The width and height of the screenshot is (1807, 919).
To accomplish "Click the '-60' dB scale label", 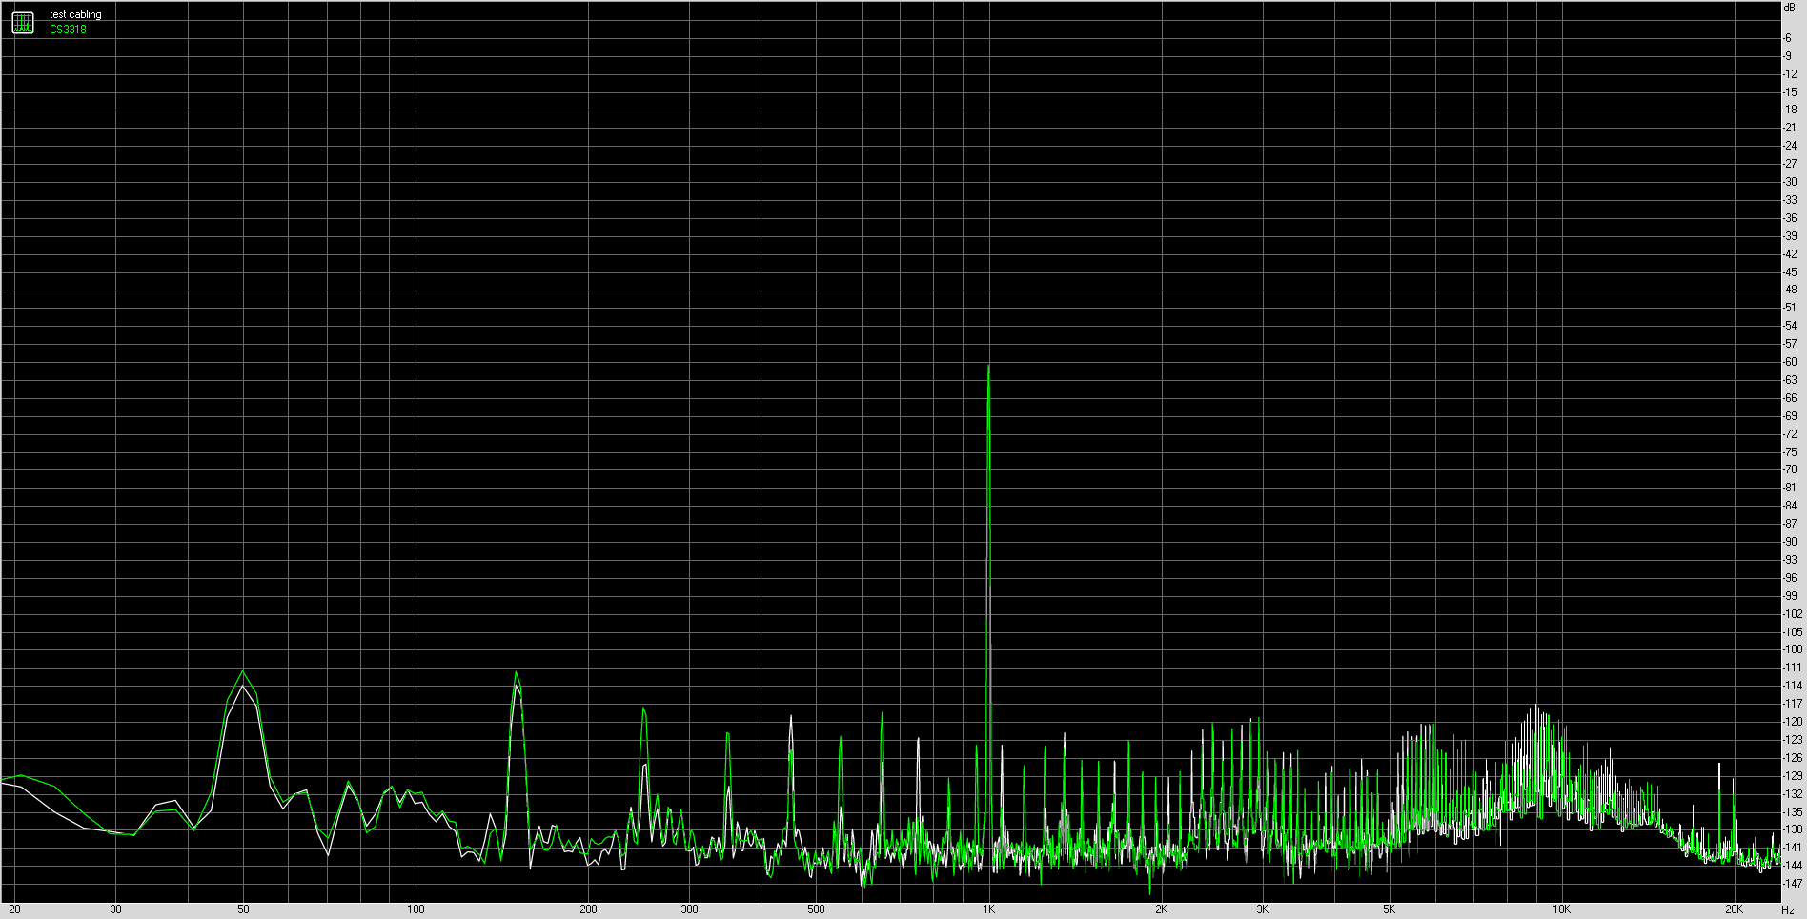I will (x=1791, y=362).
